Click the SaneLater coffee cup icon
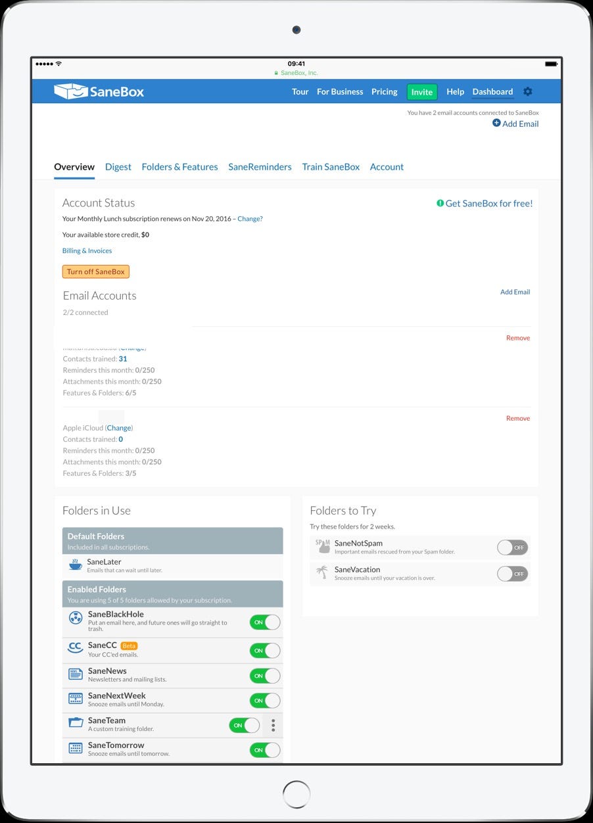The height and width of the screenshot is (823, 593). click(76, 565)
